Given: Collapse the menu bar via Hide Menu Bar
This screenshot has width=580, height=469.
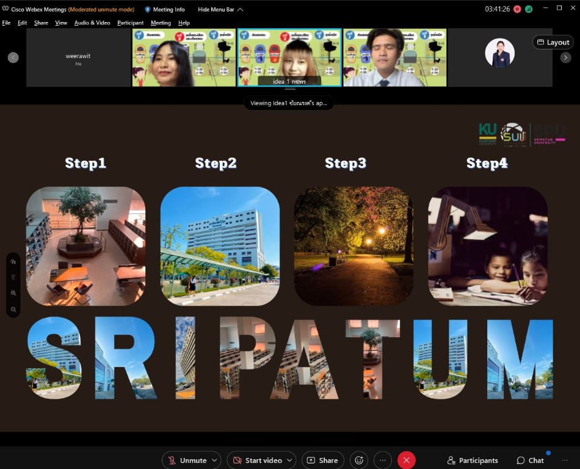Looking at the screenshot, I should click(220, 9).
